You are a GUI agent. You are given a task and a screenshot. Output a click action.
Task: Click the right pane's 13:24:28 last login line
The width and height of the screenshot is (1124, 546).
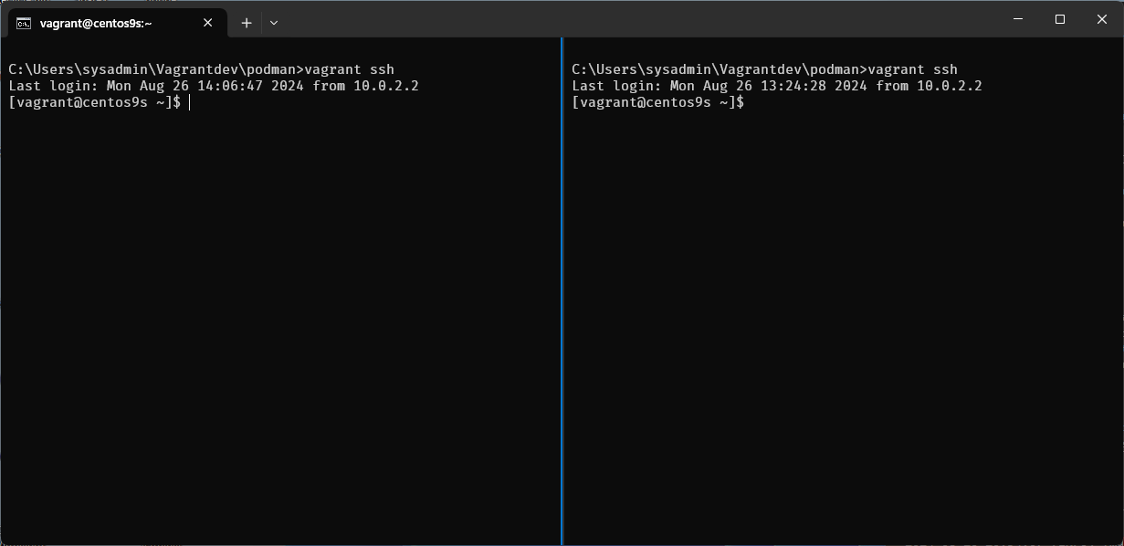pos(777,86)
